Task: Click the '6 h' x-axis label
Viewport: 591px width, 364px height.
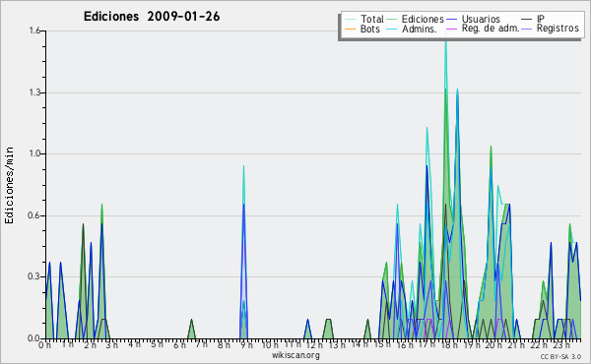Action: click(x=179, y=345)
